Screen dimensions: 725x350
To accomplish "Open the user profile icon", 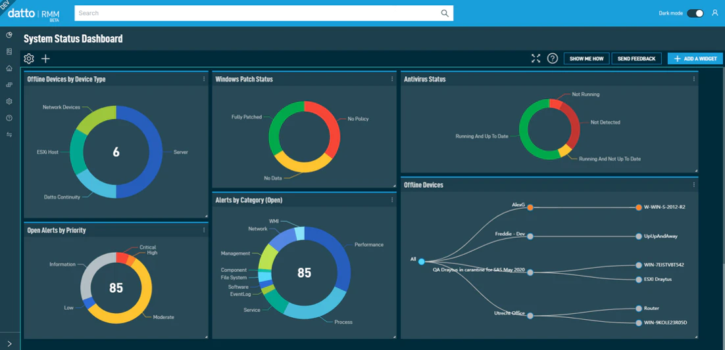I will 715,13.
